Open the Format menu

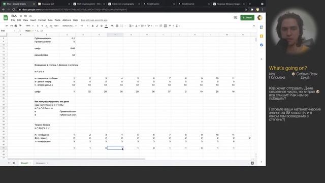42,20
